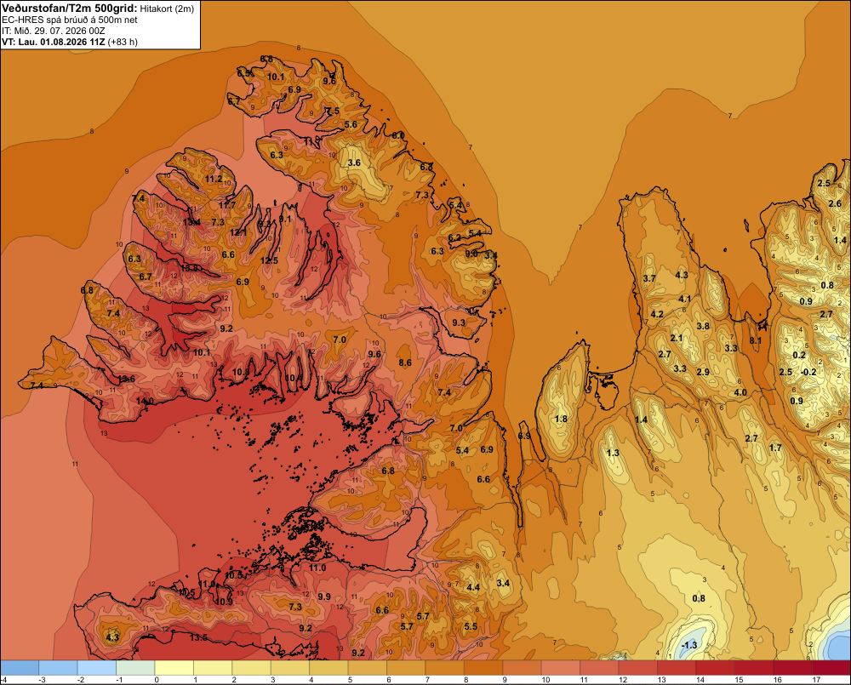Click the 9.3 temperature value
This screenshot has width=851, height=685.
[459, 323]
